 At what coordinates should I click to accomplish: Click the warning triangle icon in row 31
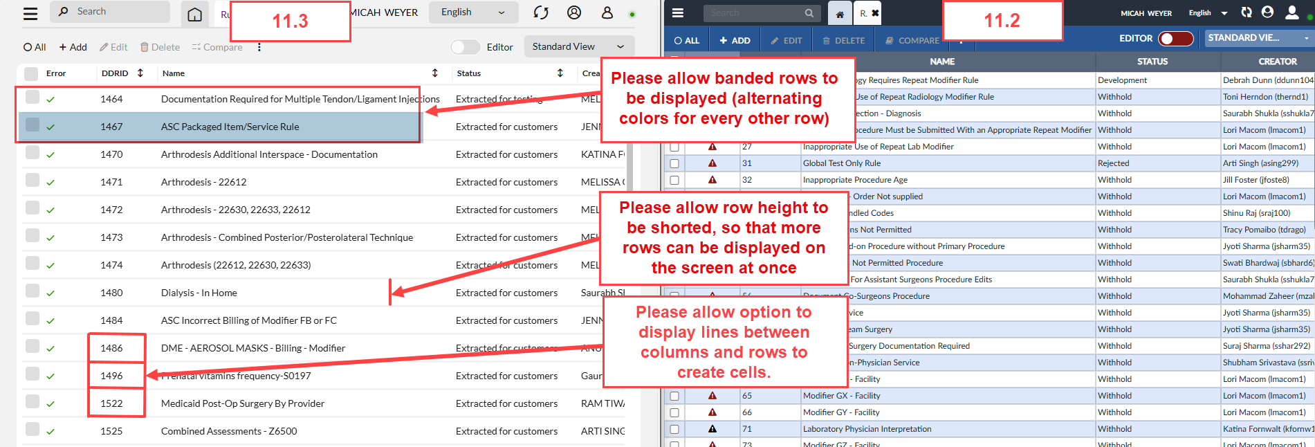click(712, 163)
